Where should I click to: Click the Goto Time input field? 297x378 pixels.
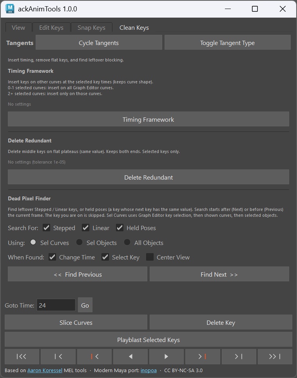point(56,305)
